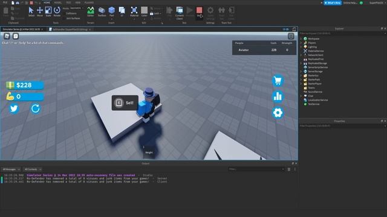Open the chat bubble icon in viewport

16,36
